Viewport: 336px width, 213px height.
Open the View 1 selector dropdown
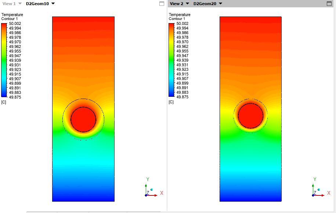[13, 3]
